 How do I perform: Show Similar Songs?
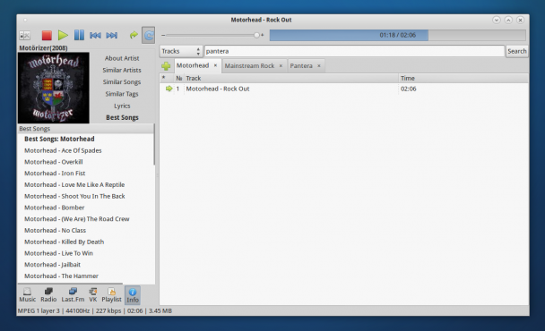(x=122, y=82)
